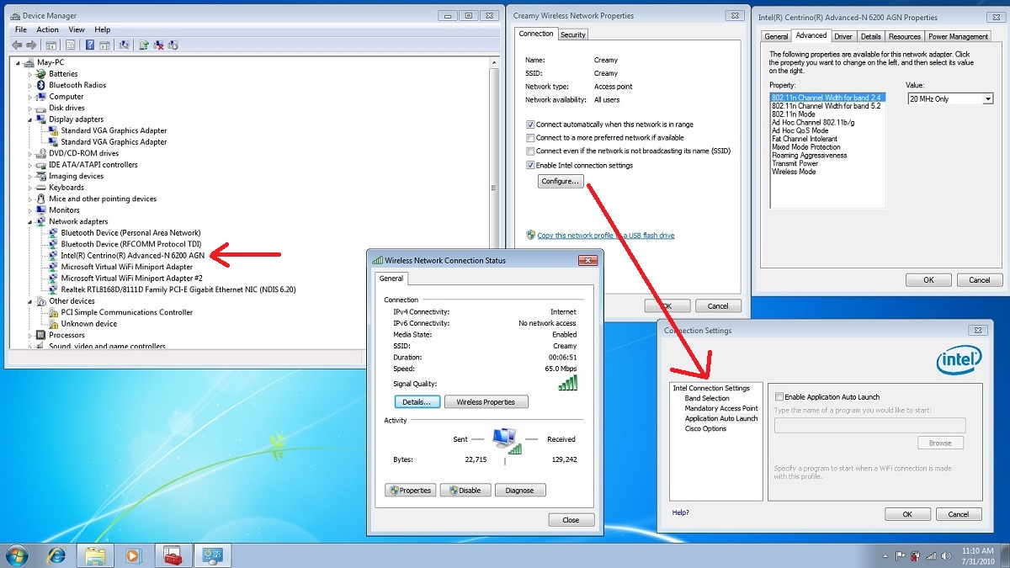The width and height of the screenshot is (1010, 568).
Task: Open the Action menu in Device Manager
Action: tap(48, 29)
